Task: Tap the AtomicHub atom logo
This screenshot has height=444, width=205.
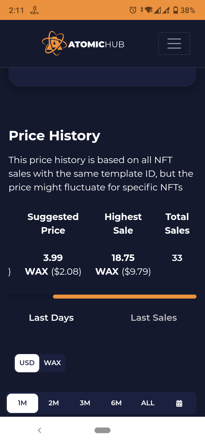Action: 53,43
